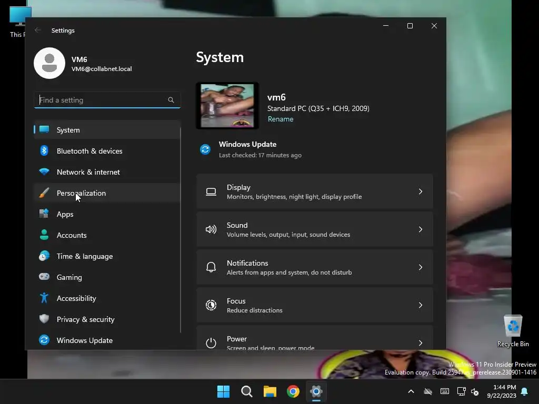Open Focus settings row
Image resolution: width=539 pixels, height=404 pixels.
click(315, 305)
